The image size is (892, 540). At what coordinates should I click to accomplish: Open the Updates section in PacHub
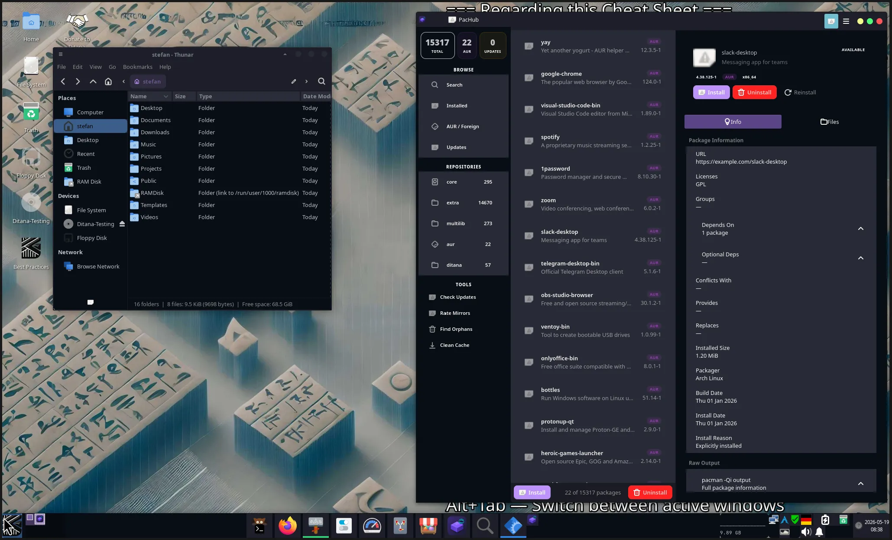coord(463,147)
